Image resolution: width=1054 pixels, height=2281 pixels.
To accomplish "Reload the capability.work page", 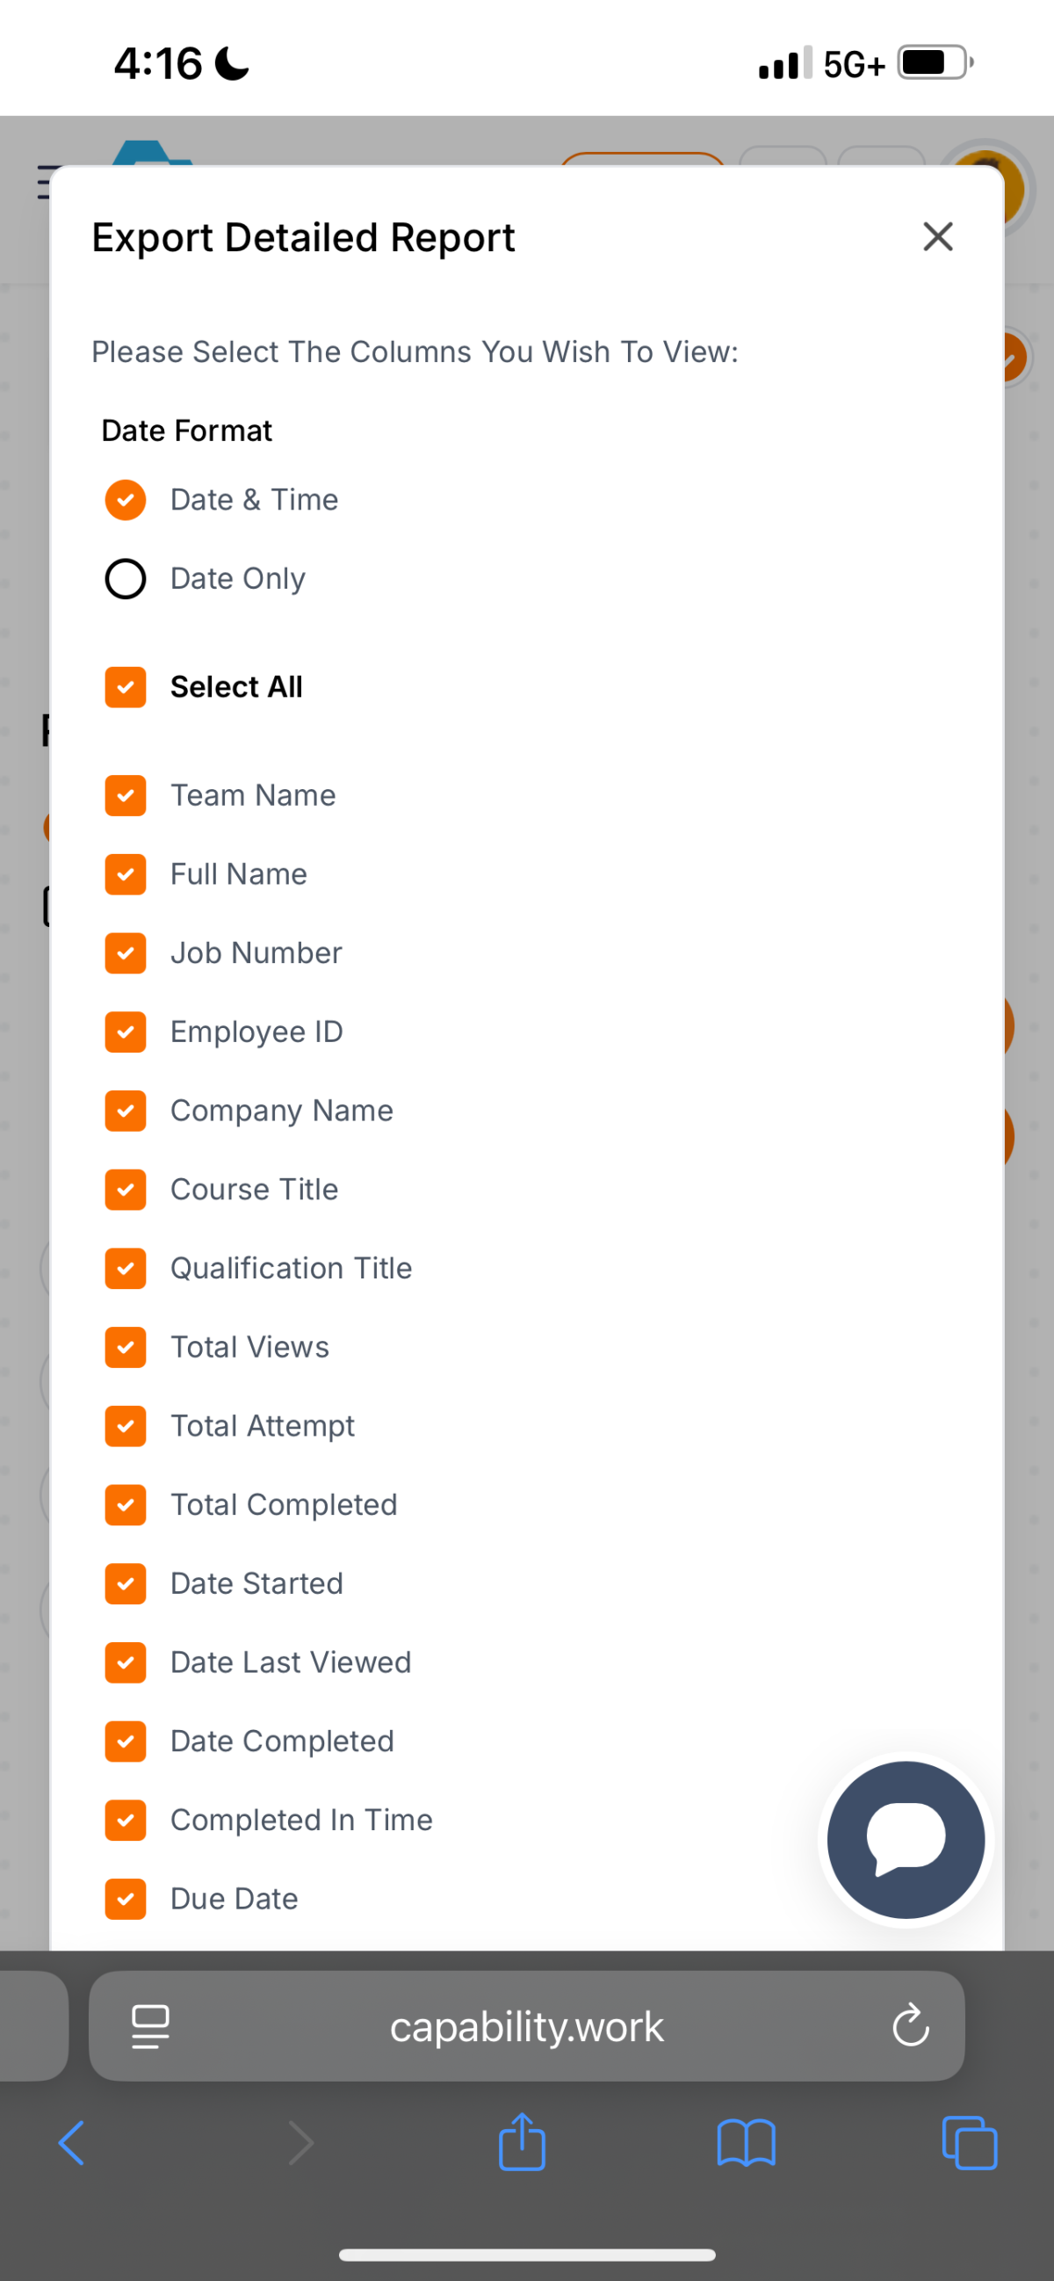I will pyautogui.click(x=911, y=2027).
